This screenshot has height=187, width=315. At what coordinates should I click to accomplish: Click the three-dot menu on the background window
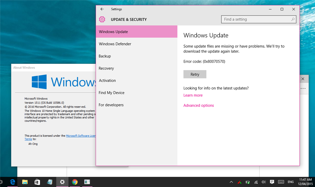click(303, 88)
